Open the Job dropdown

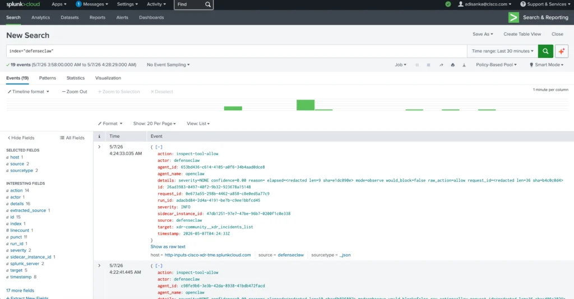tap(400, 65)
